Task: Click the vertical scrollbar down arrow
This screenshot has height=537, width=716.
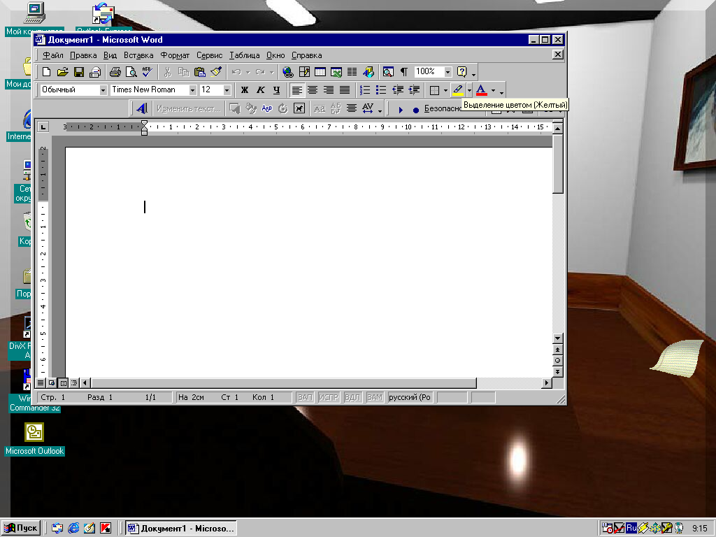Action: tap(557, 338)
